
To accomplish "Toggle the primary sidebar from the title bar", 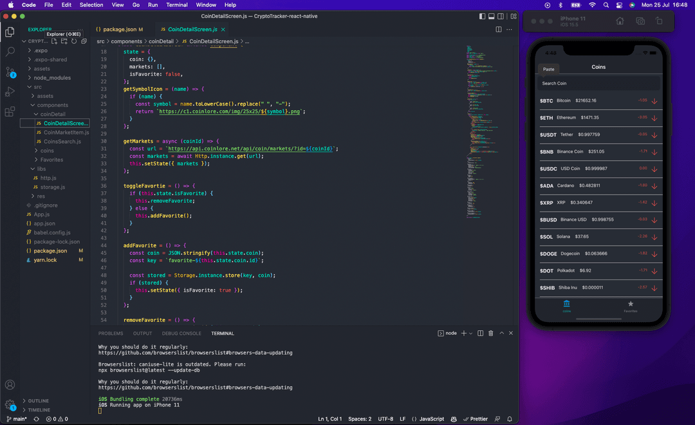I will pos(482,15).
